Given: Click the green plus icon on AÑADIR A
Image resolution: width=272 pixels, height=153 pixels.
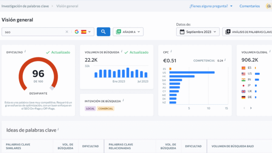Looking at the screenshot, I should click(x=119, y=32).
